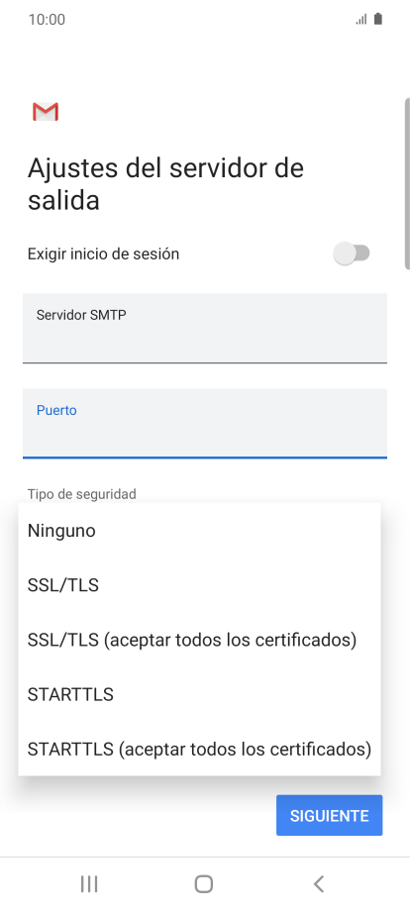
Task: Tap the Tipo de seguridad label
Action: pyautogui.click(x=82, y=494)
